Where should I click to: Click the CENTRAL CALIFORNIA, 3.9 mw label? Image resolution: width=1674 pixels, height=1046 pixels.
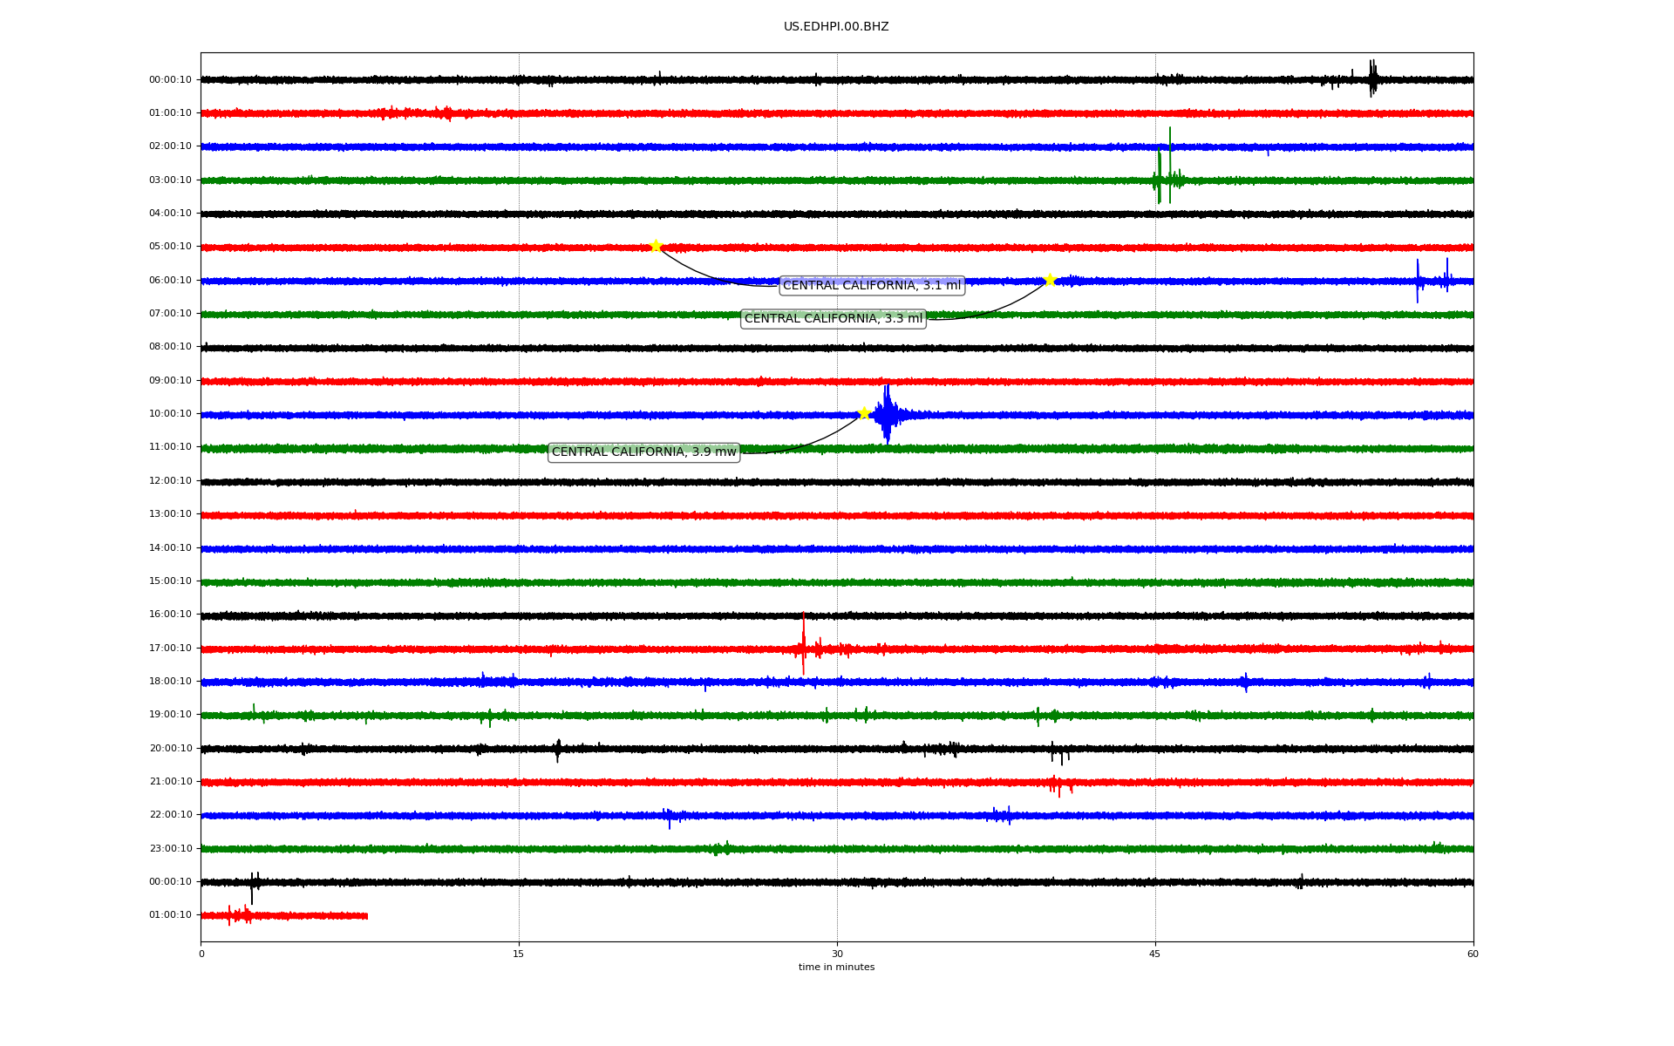(x=643, y=452)
